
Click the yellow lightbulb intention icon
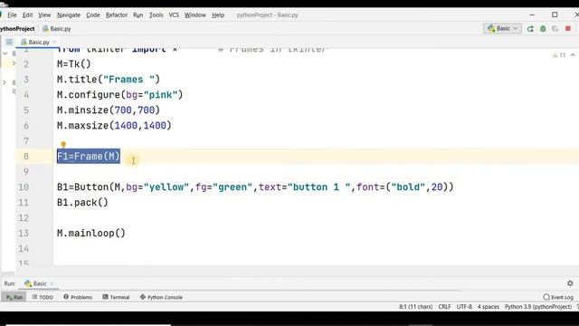click(63, 145)
